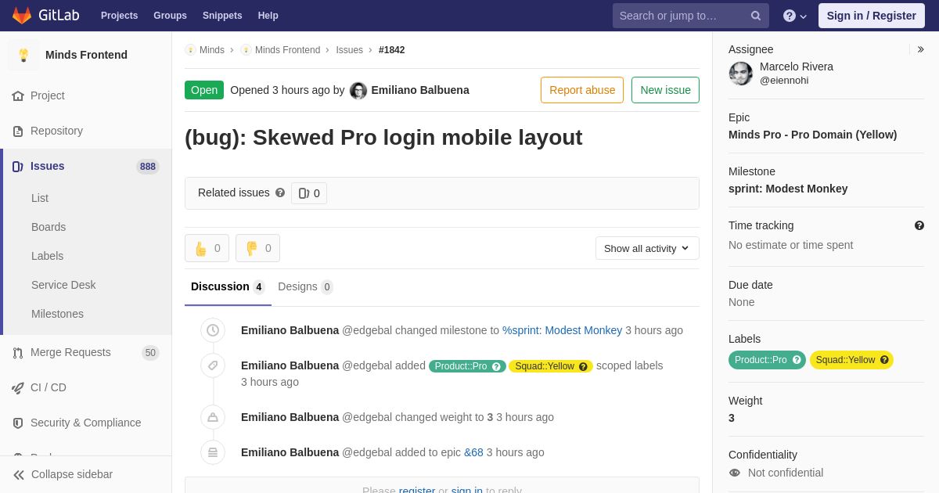Click the CI / CD rocket icon

click(18, 387)
